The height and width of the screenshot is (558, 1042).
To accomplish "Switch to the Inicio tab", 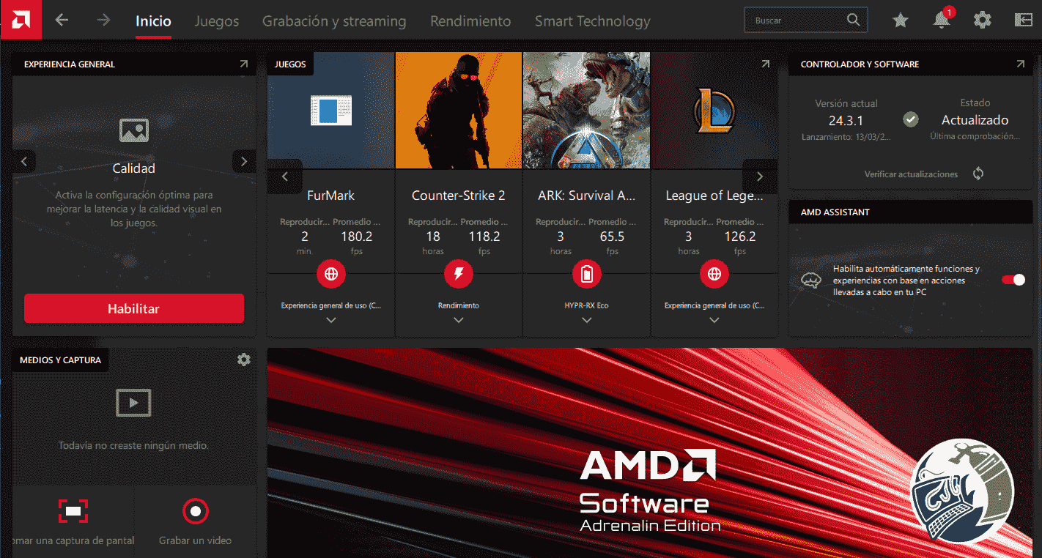I will pyautogui.click(x=153, y=21).
